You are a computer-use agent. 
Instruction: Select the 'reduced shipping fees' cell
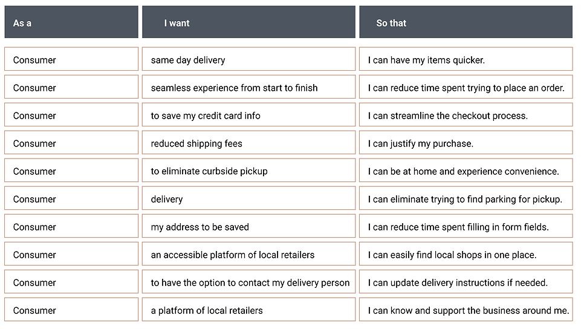[x=248, y=142]
